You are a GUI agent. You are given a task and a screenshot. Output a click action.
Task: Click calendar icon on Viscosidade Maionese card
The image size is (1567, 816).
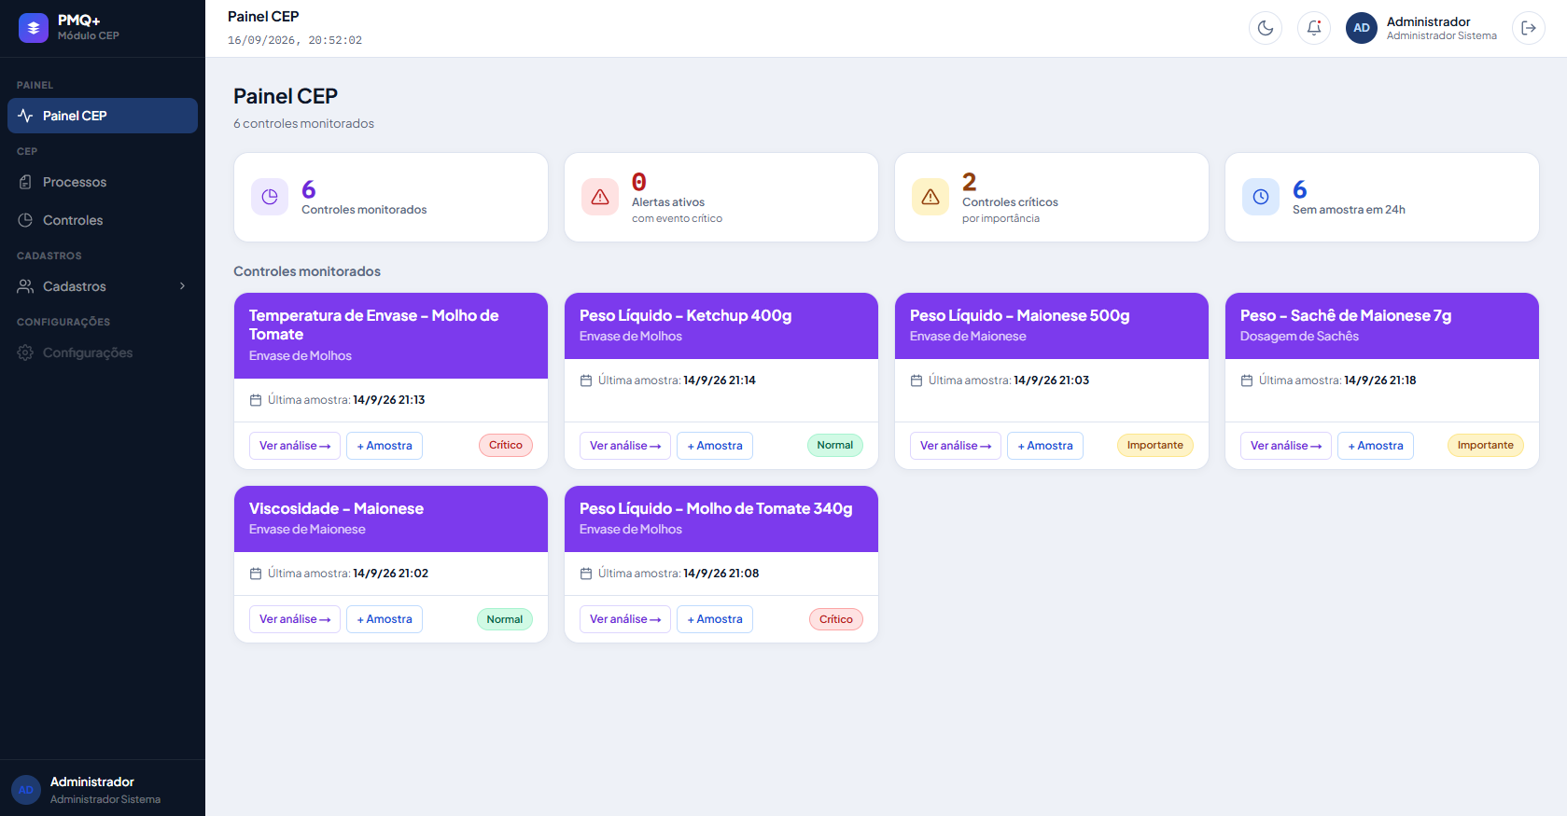pos(256,574)
